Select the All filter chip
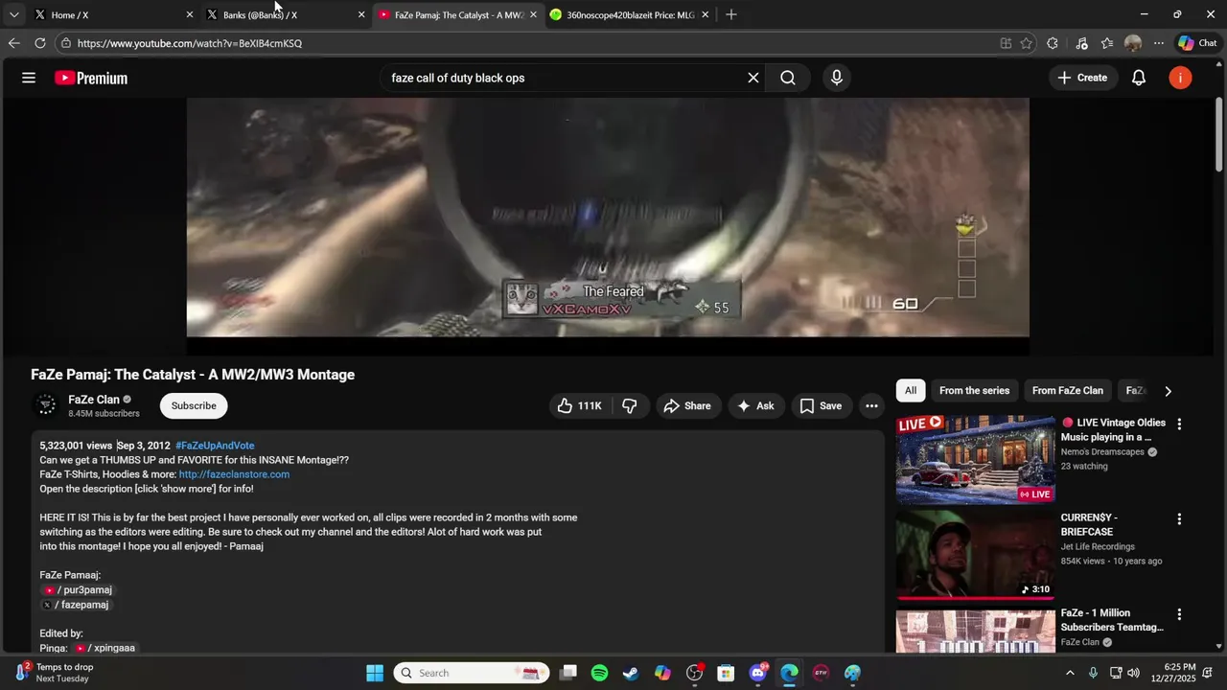The image size is (1227, 690). click(911, 390)
